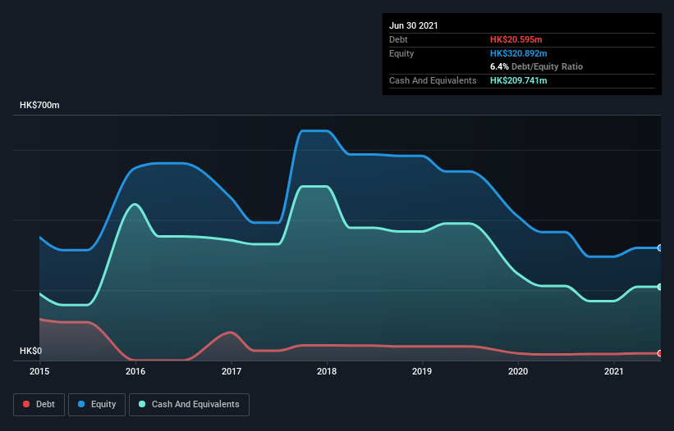The image size is (674, 431).
Task: Click the 6.4% Debt/Equity Ratio text
Action: (536, 67)
